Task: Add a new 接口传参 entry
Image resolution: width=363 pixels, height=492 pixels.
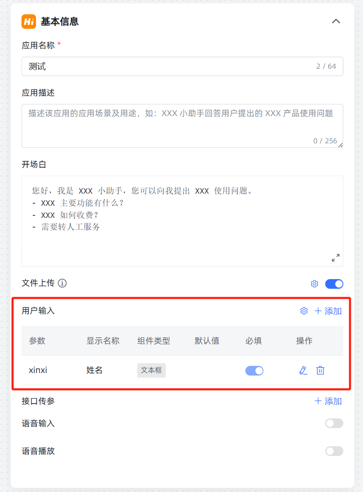Action: tap(328, 401)
